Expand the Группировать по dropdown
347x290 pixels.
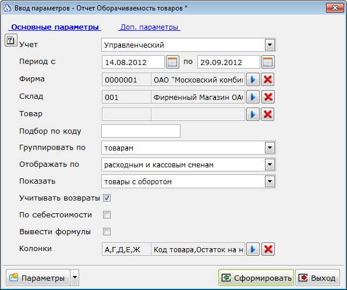[x=270, y=148]
